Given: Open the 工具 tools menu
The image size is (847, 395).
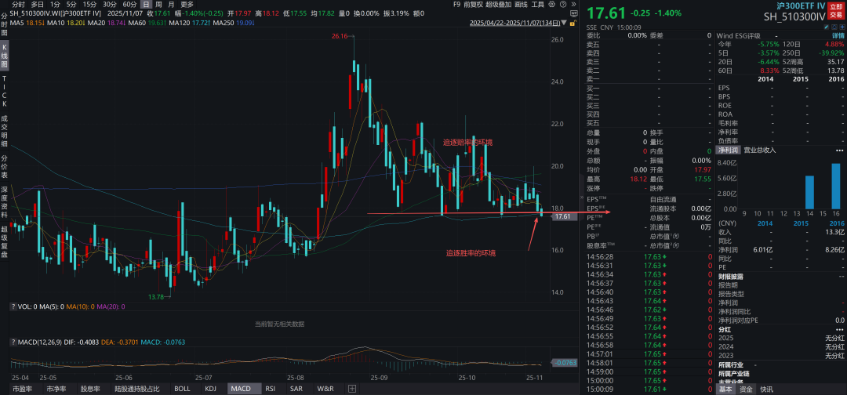Looking at the screenshot, I should click(537, 5).
